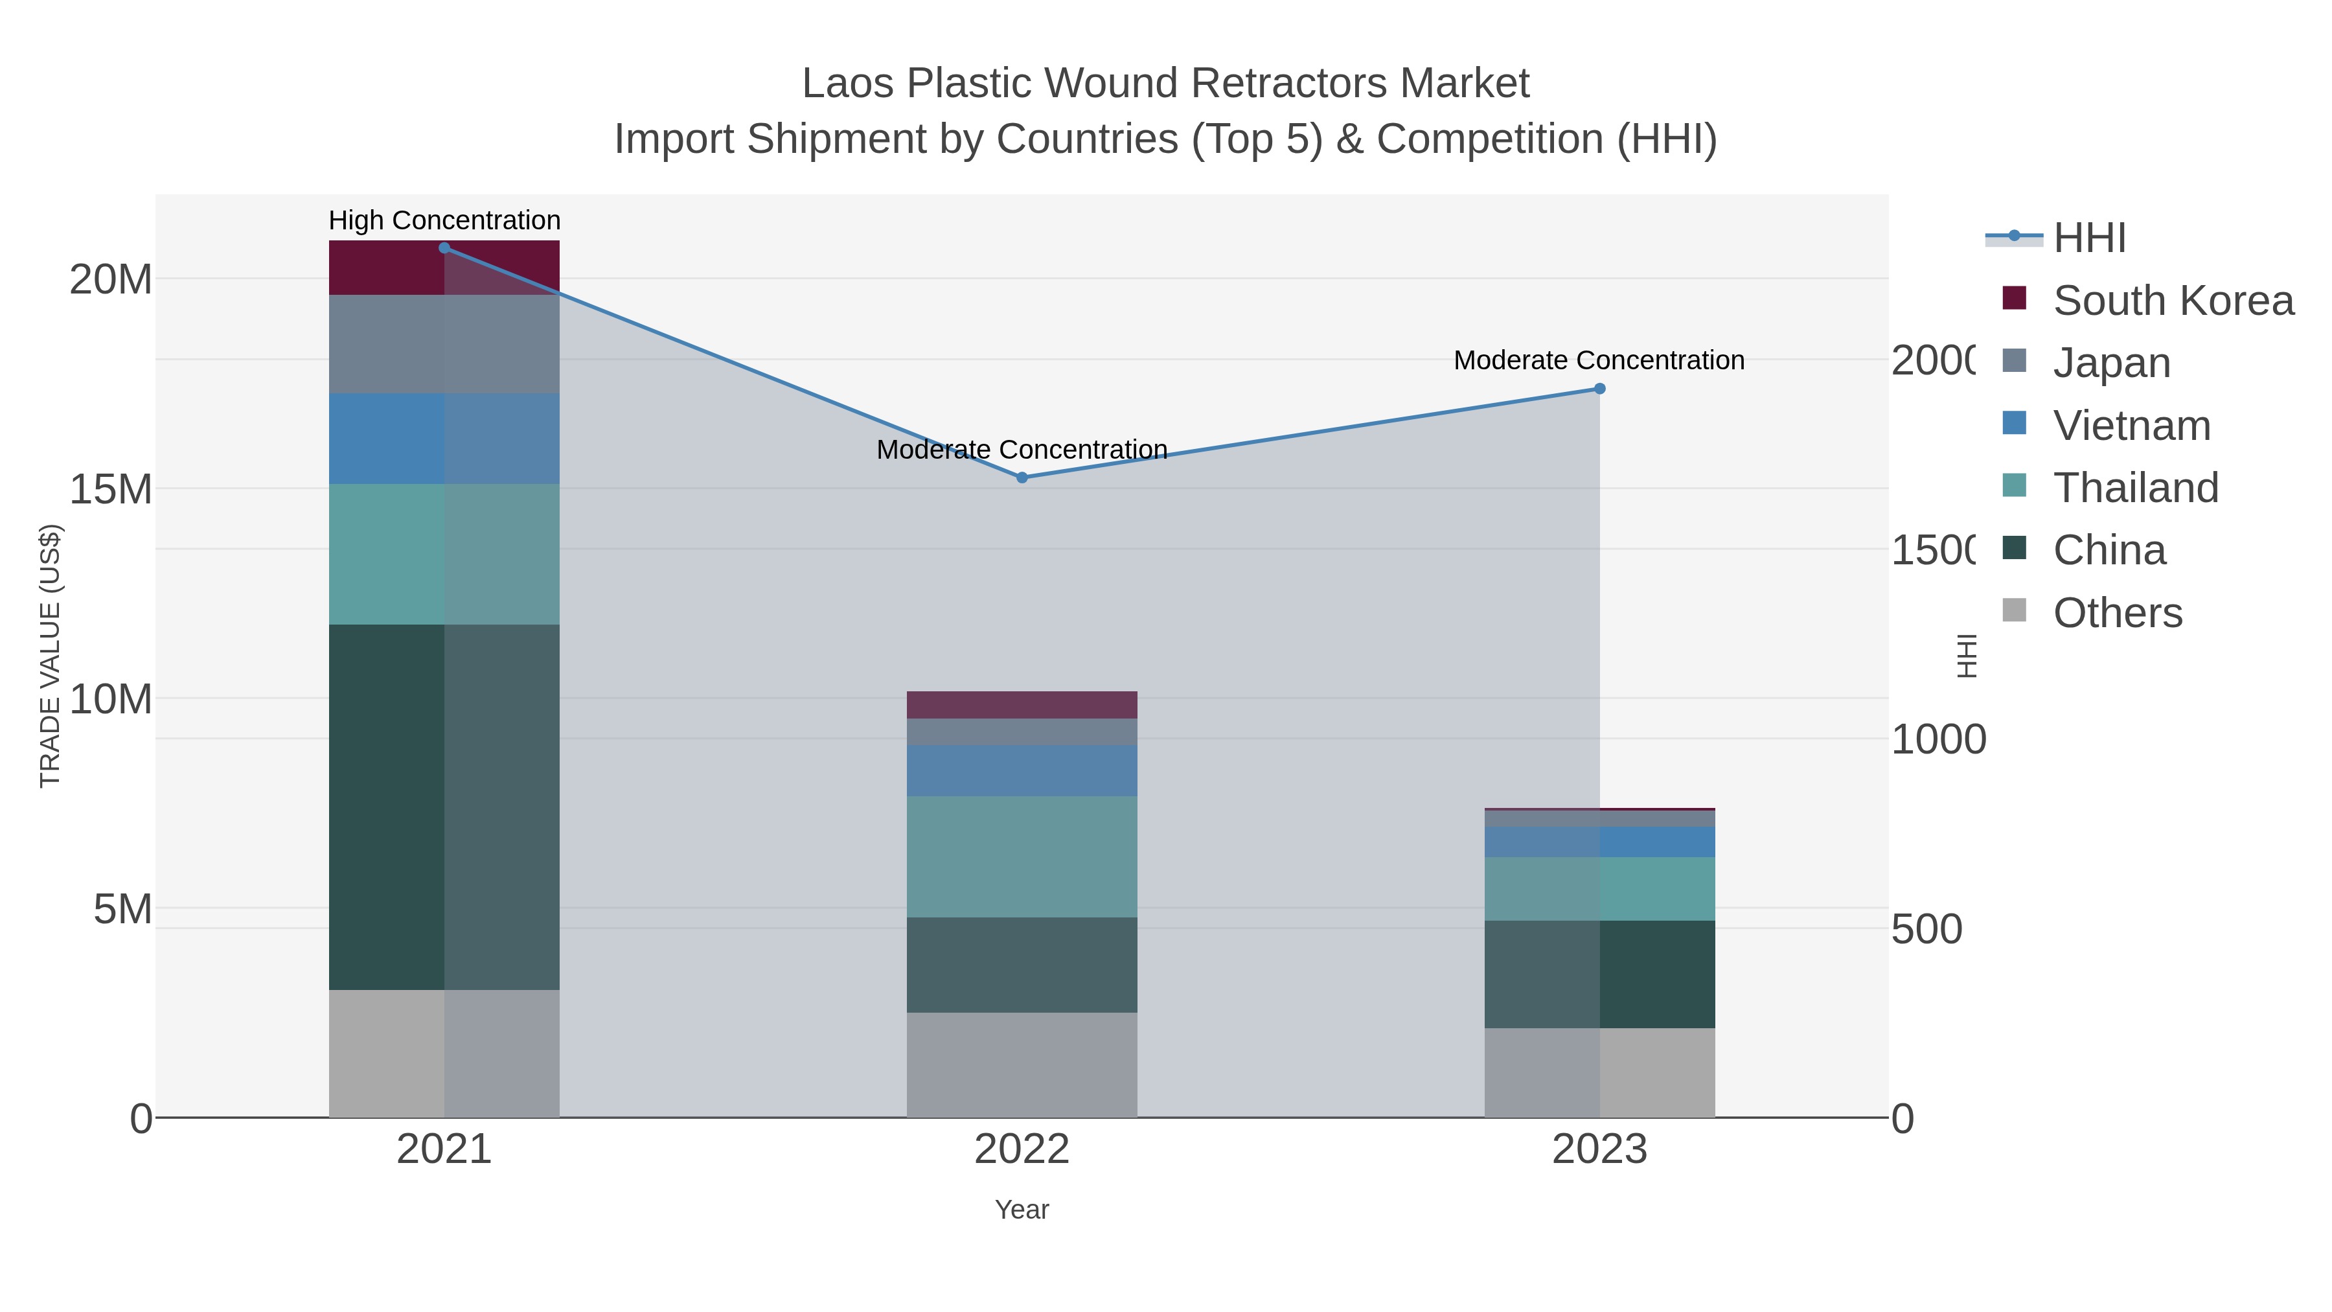Click the 2023 China bar segment
Screen dimensions: 2332x1312
pyautogui.click(x=1599, y=974)
